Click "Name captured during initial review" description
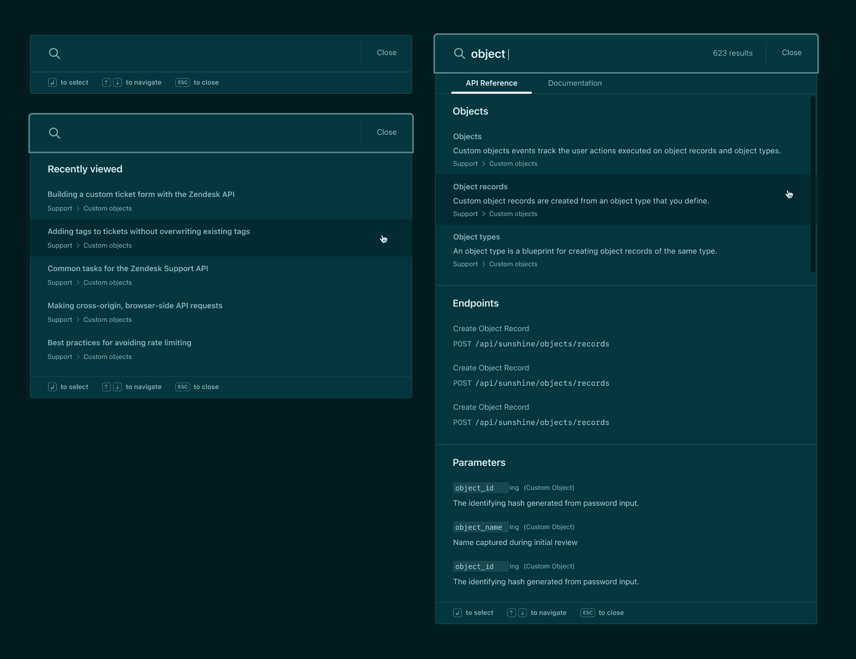The width and height of the screenshot is (856, 659). pos(515,542)
